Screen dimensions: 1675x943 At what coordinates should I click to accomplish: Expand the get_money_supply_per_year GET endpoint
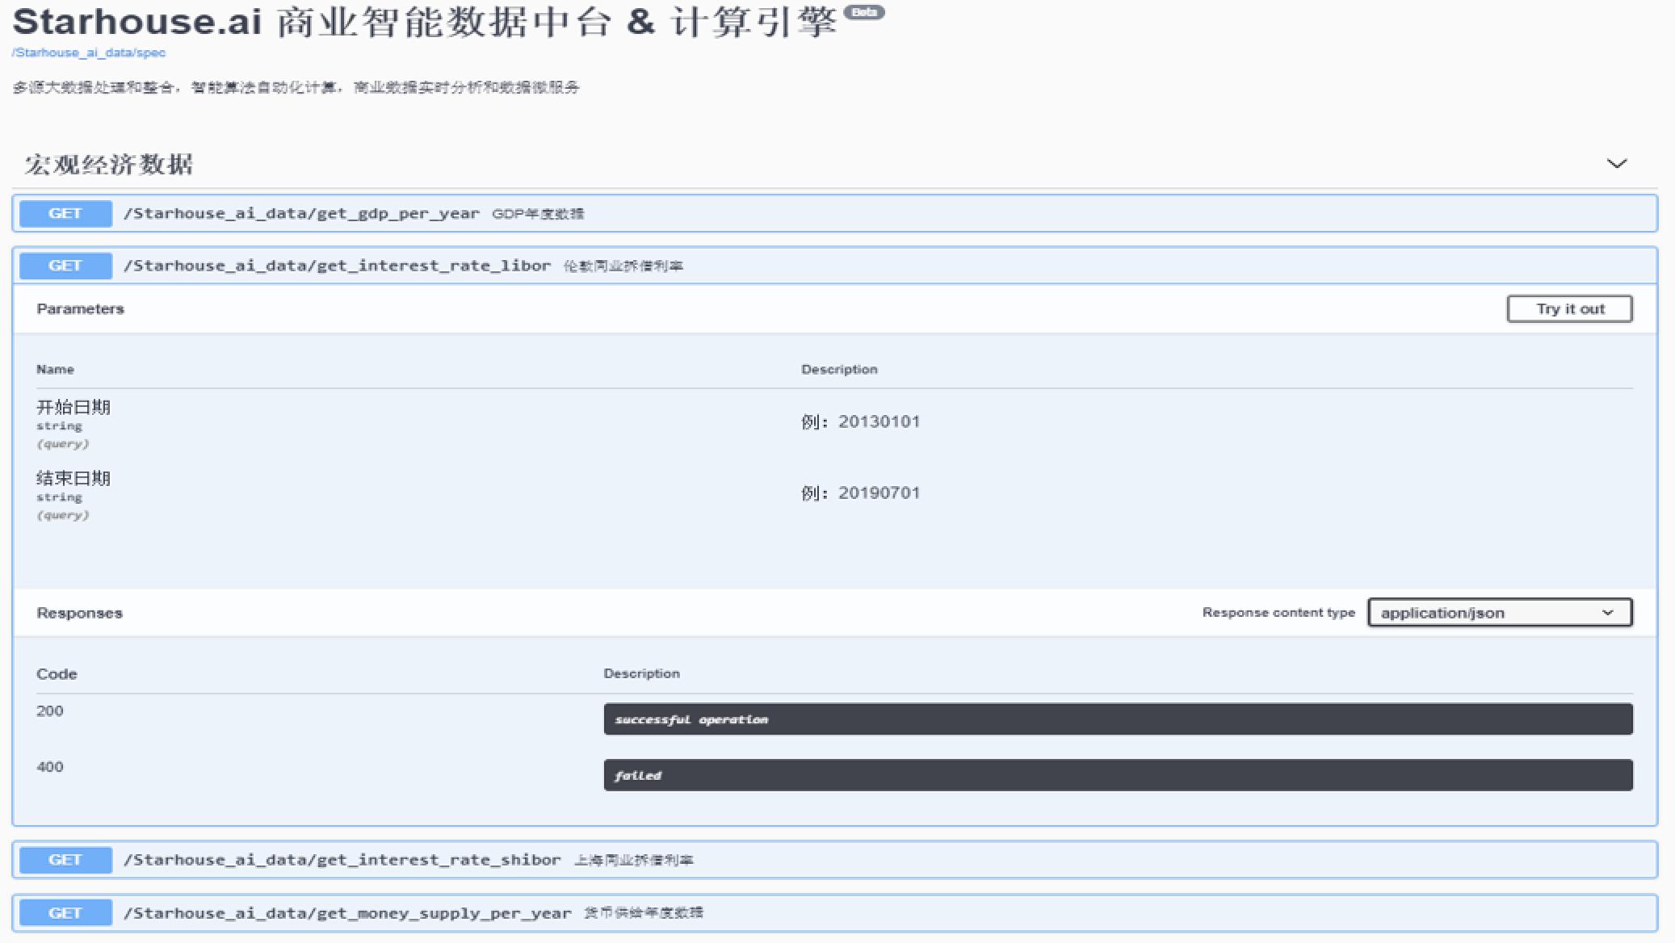pyautogui.click(x=834, y=912)
